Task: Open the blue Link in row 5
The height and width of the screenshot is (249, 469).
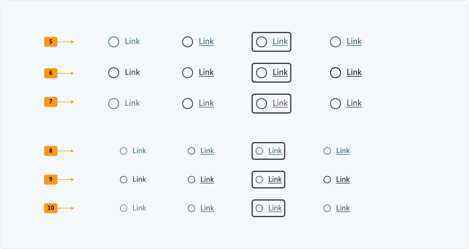Action: click(132, 41)
